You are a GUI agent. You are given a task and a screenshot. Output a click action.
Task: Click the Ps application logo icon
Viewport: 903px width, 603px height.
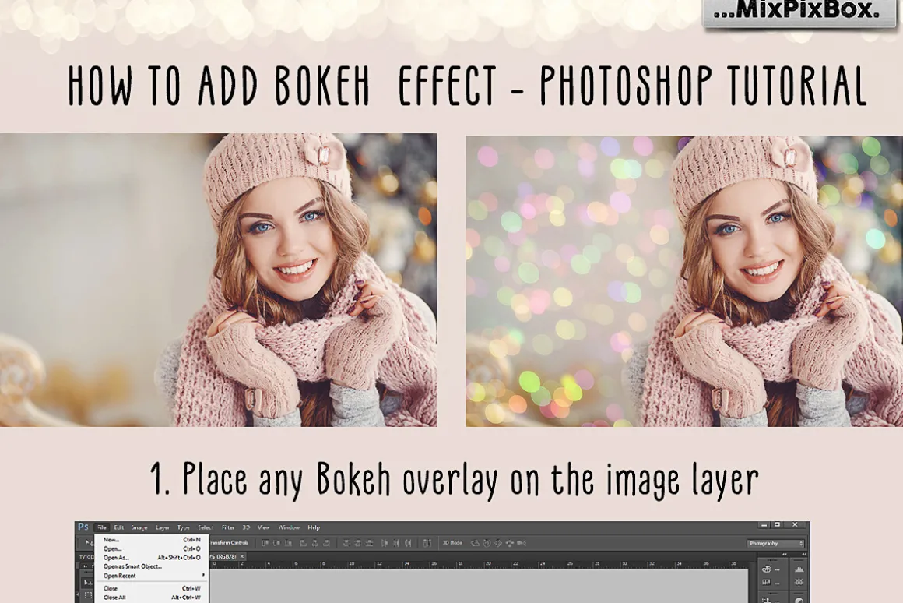(83, 527)
